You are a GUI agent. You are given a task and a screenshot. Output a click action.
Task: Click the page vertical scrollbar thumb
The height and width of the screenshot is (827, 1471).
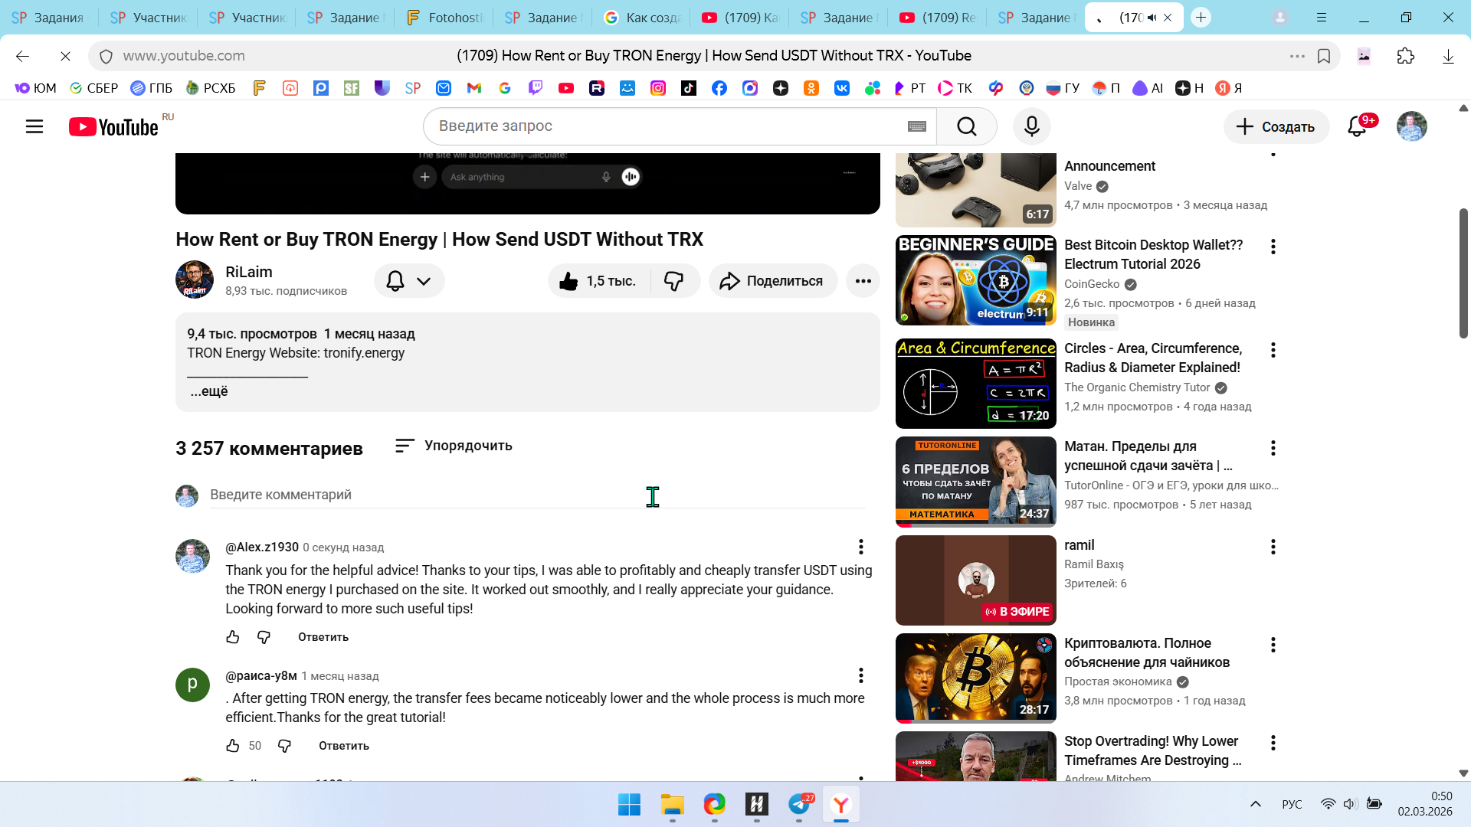[1463, 272]
